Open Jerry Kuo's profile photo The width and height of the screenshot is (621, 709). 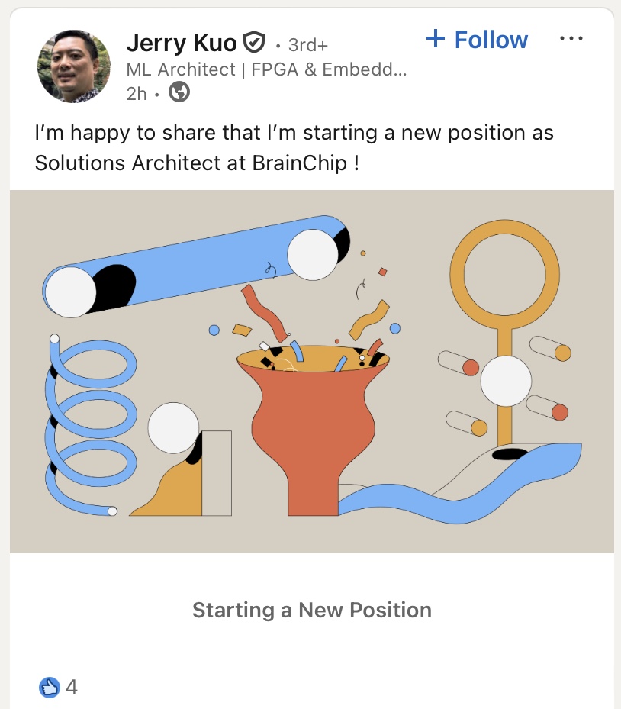(x=73, y=66)
